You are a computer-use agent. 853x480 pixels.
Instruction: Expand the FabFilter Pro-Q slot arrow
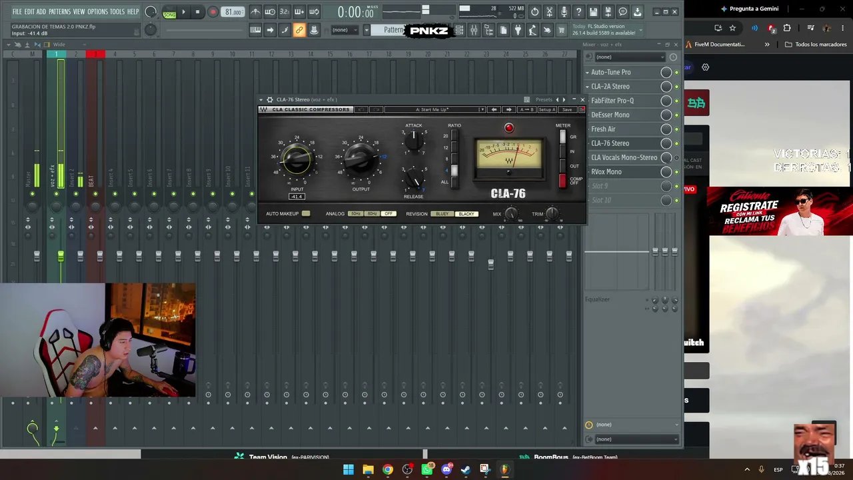pyautogui.click(x=588, y=101)
